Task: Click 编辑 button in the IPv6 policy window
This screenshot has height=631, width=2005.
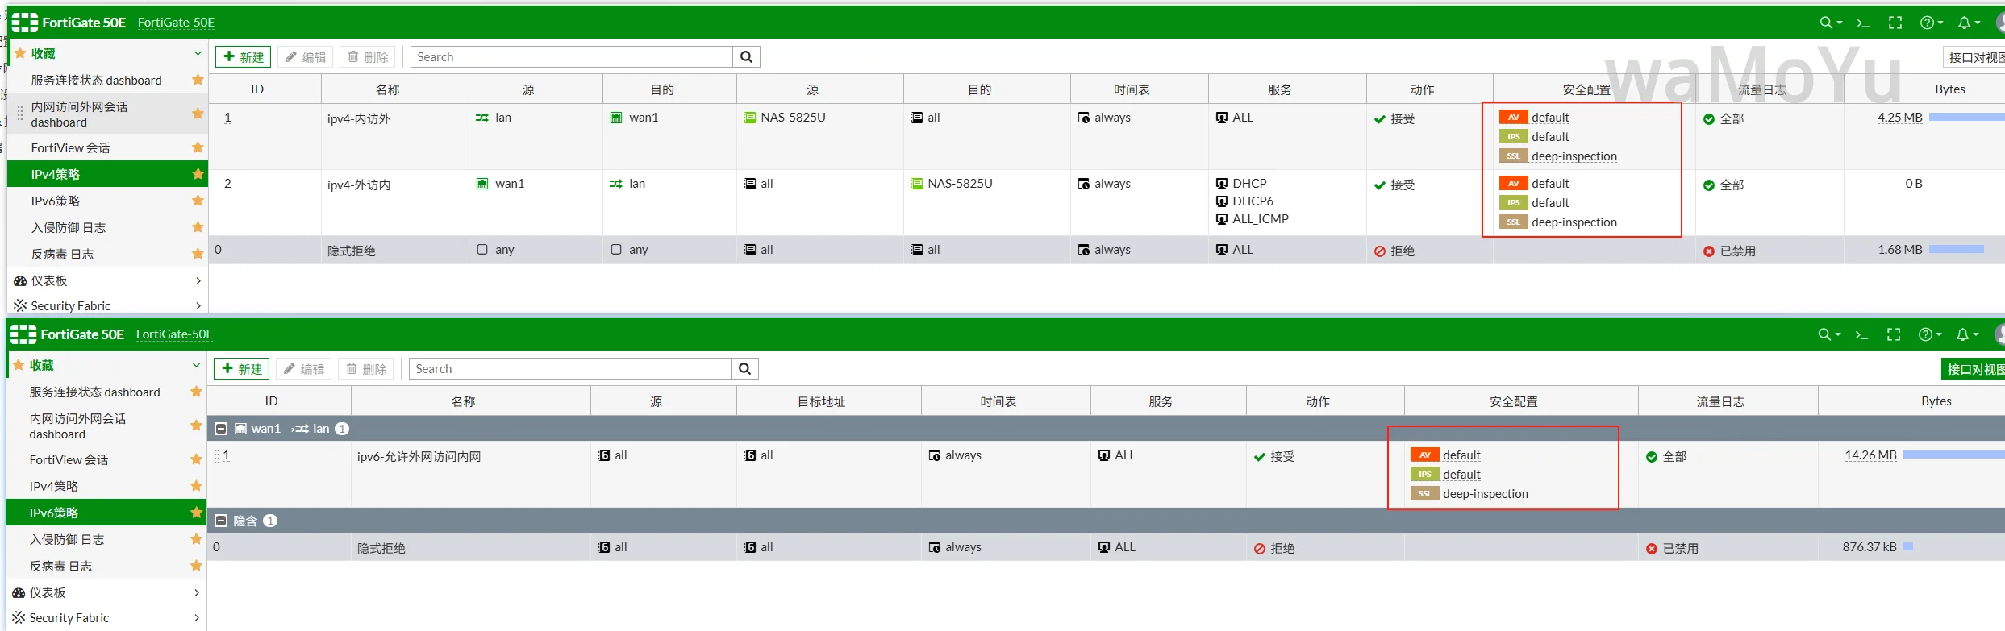Action: click(304, 369)
